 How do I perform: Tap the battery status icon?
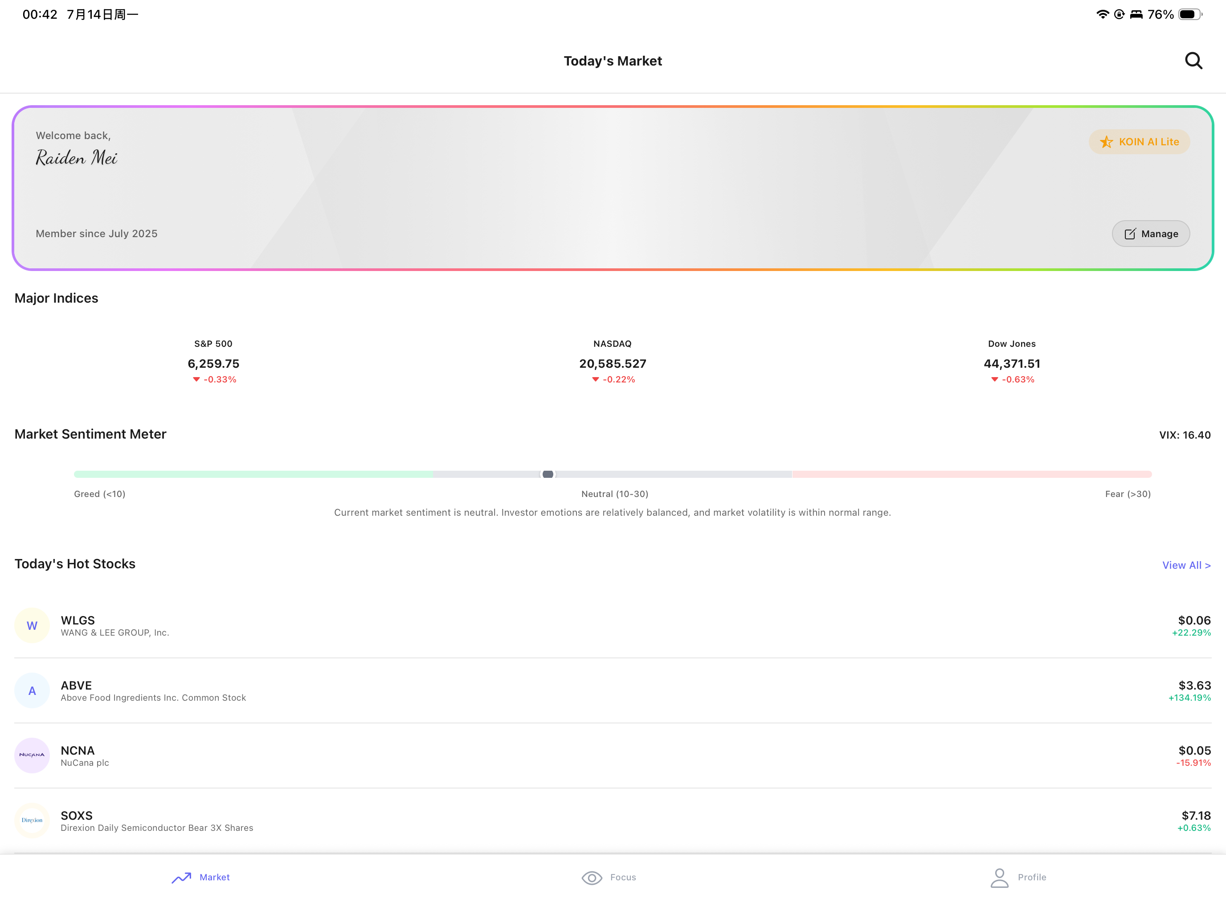coord(1190,14)
